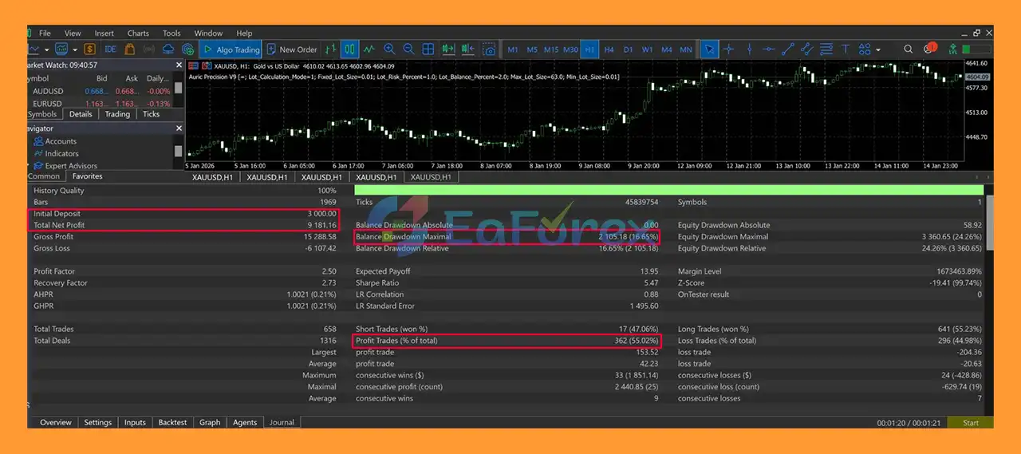Viewport: 1021px width, 454px height.
Task: Click the green backtest progress bar
Action: pos(668,190)
